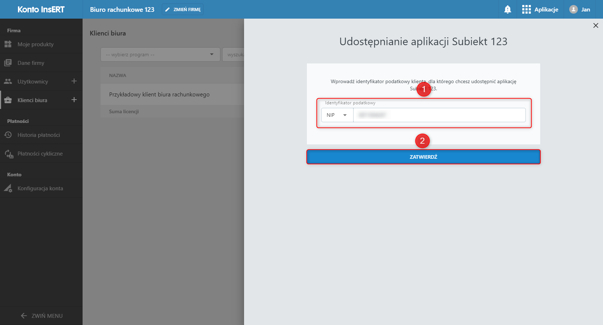Click the Płatności cykliczne icon
This screenshot has width=603, height=325.
coord(9,154)
